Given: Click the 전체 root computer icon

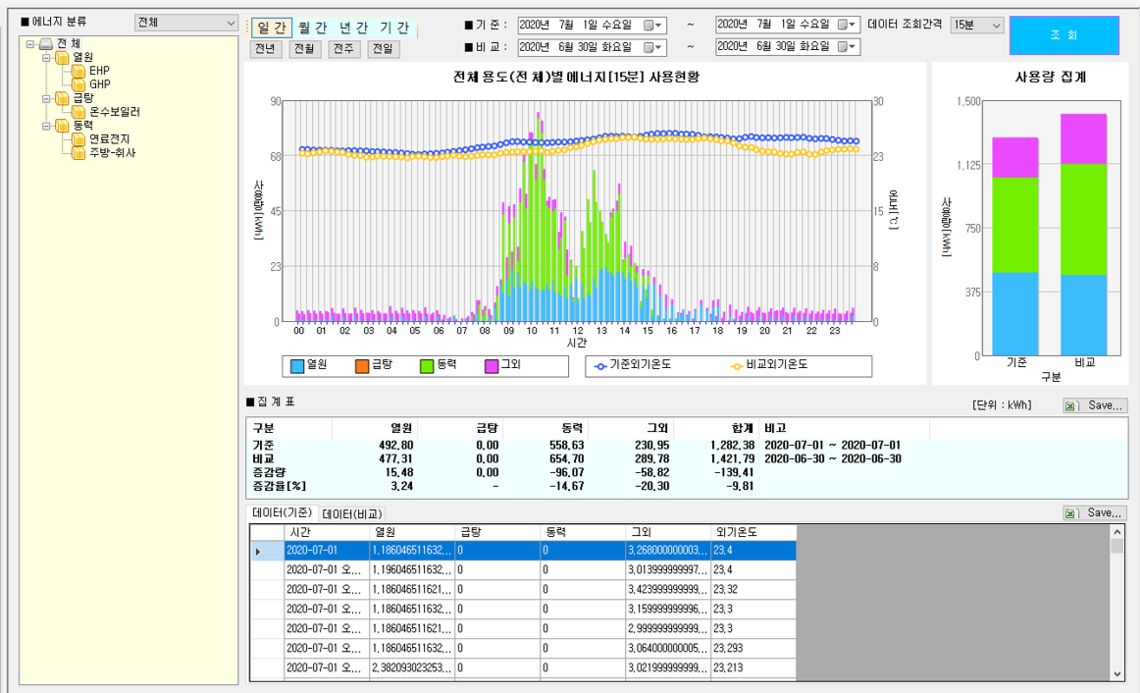Looking at the screenshot, I should click(46, 44).
